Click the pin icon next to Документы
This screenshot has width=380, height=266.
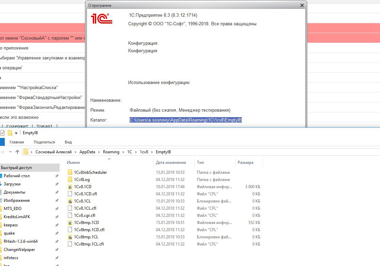[x=57, y=193]
